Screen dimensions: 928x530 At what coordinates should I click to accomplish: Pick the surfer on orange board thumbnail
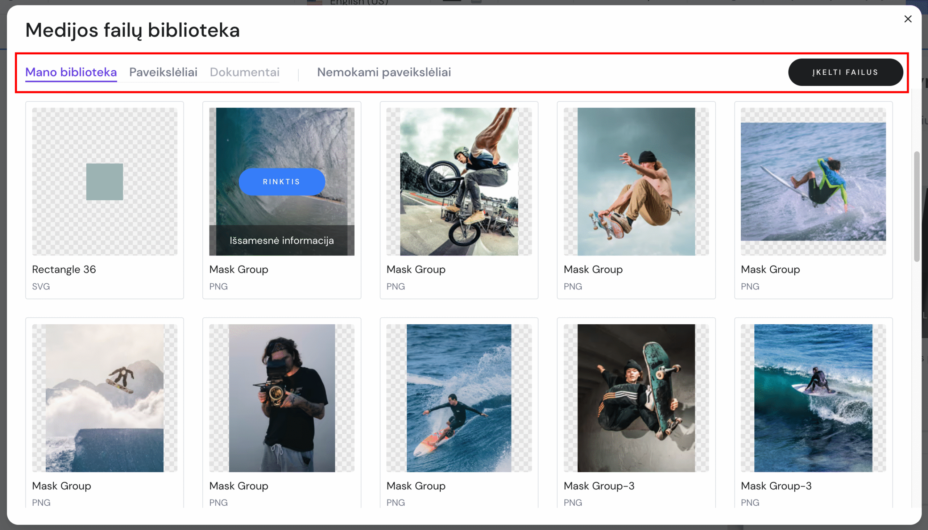(x=459, y=398)
